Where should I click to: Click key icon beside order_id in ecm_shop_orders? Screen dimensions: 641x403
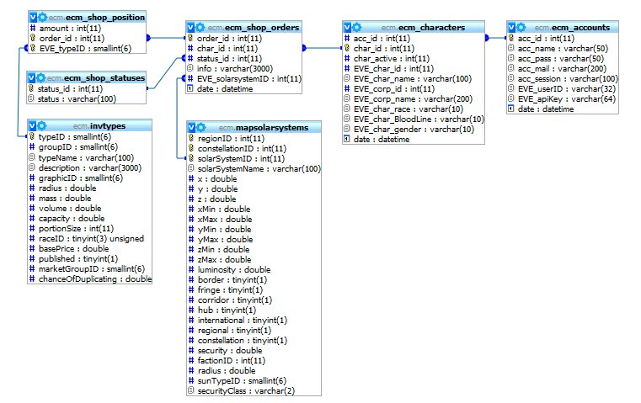pos(190,38)
